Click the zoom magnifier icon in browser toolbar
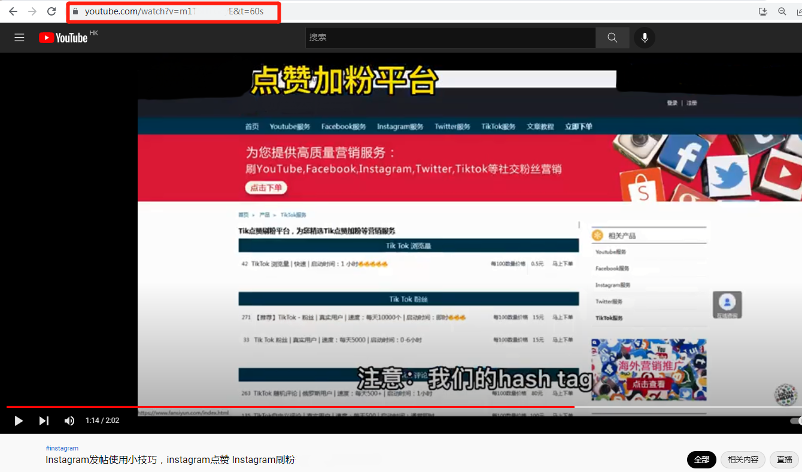Image resolution: width=802 pixels, height=472 pixels. coord(782,11)
